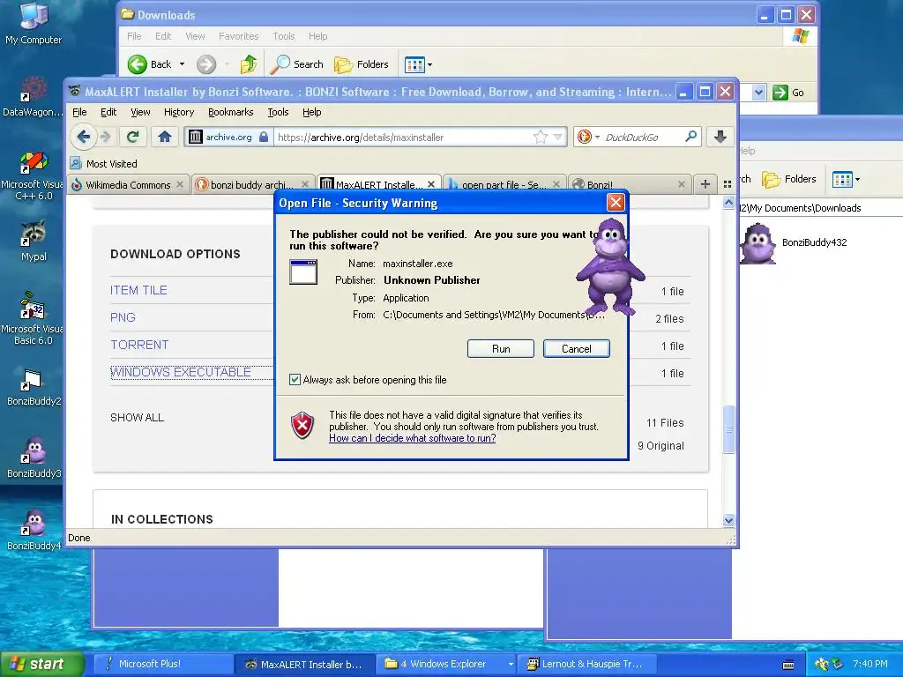Uncheck Always ask before opening this file
The image size is (903, 677).
click(295, 379)
